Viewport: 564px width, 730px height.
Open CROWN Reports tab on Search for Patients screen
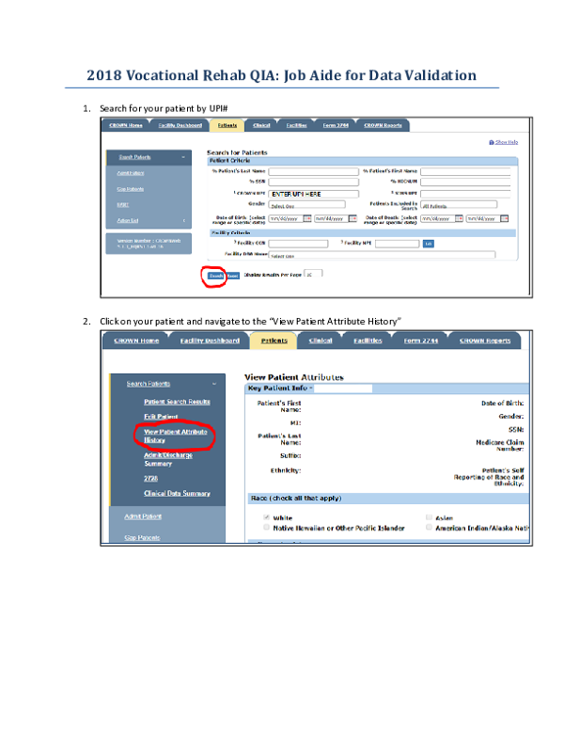pyautogui.click(x=383, y=125)
